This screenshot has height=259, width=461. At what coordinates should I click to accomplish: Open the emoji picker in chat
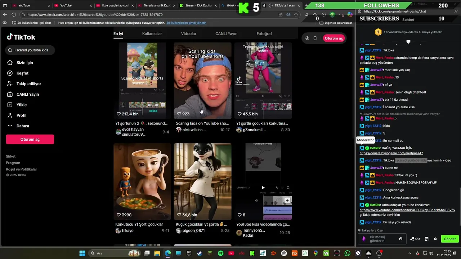(401, 239)
